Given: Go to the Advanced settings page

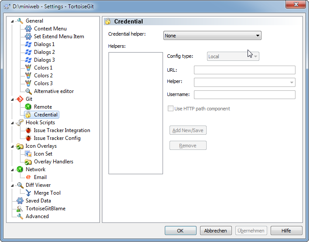Looking at the screenshot, I should 37,216.
